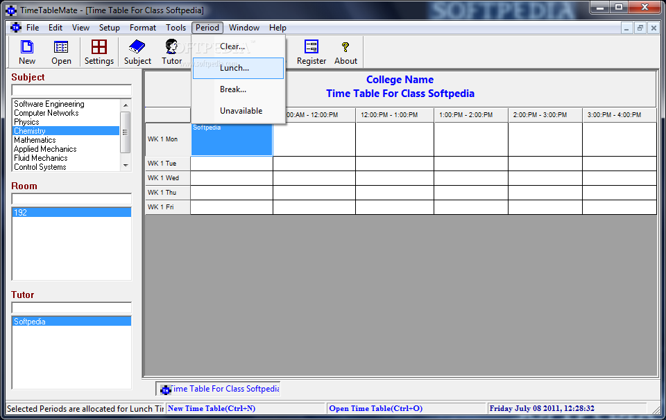Click the WK 1 Tue row header
Screen dimensions: 666x420
click(168, 164)
